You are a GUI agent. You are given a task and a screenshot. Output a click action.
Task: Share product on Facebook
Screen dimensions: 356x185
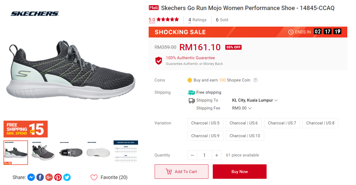click(x=40, y=177)
